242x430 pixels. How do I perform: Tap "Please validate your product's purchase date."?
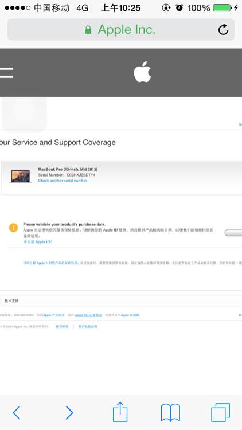pos(64,224)
